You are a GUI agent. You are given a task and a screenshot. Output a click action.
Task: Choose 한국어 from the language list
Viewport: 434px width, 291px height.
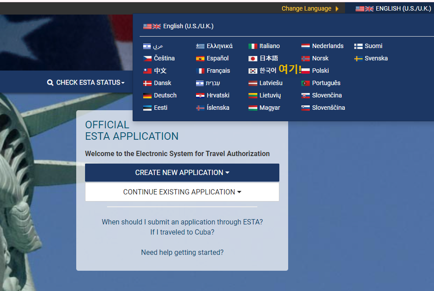[x=267, y=71]
